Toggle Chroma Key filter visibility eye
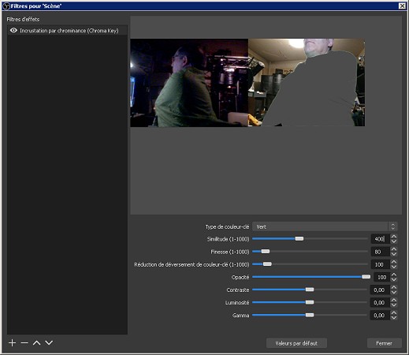This screenshot has height=355, width=409. (x=13, y=31)
